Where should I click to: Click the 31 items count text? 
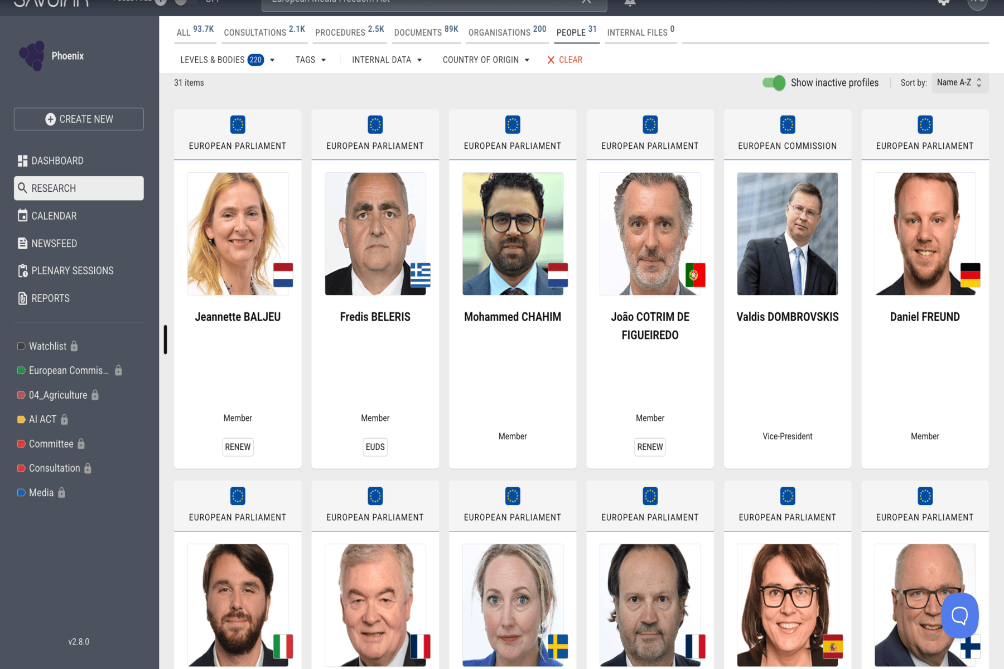click(189, 83)
